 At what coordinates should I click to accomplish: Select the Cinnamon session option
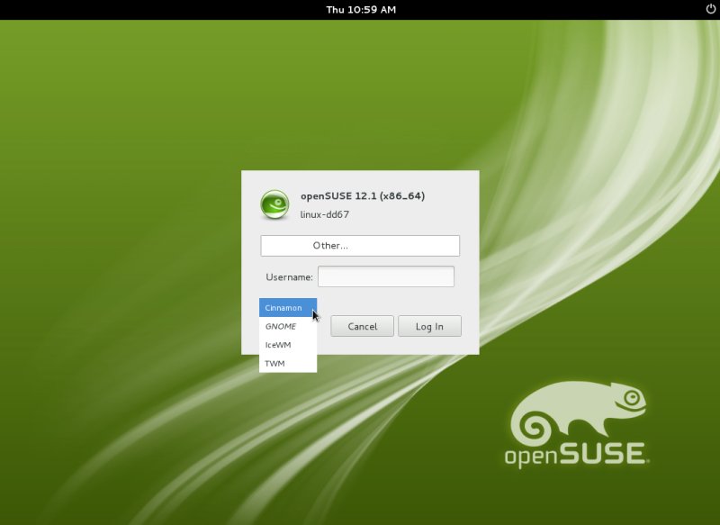(x=288, y=308)
